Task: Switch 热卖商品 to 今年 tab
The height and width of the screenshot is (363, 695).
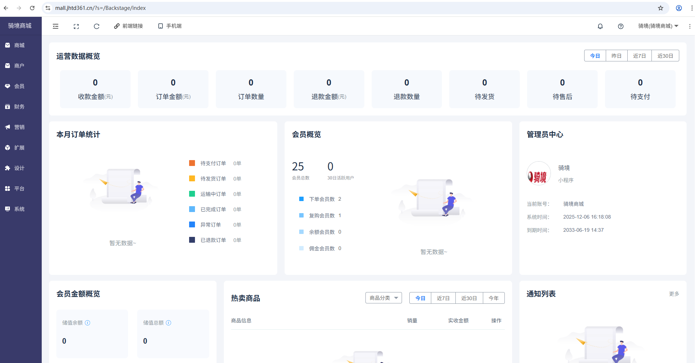Action: [x=493, y=298]
